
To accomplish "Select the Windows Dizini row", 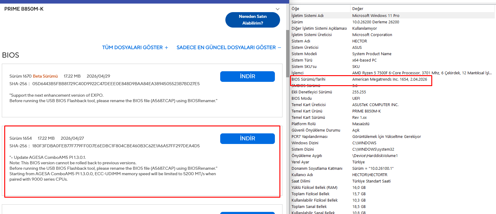I will [x=392, y=143].
